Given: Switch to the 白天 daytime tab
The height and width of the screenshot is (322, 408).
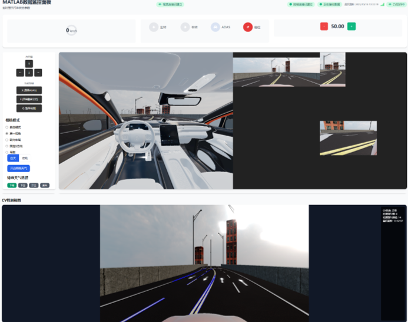Looking at the screenshot, I should 13,158.
